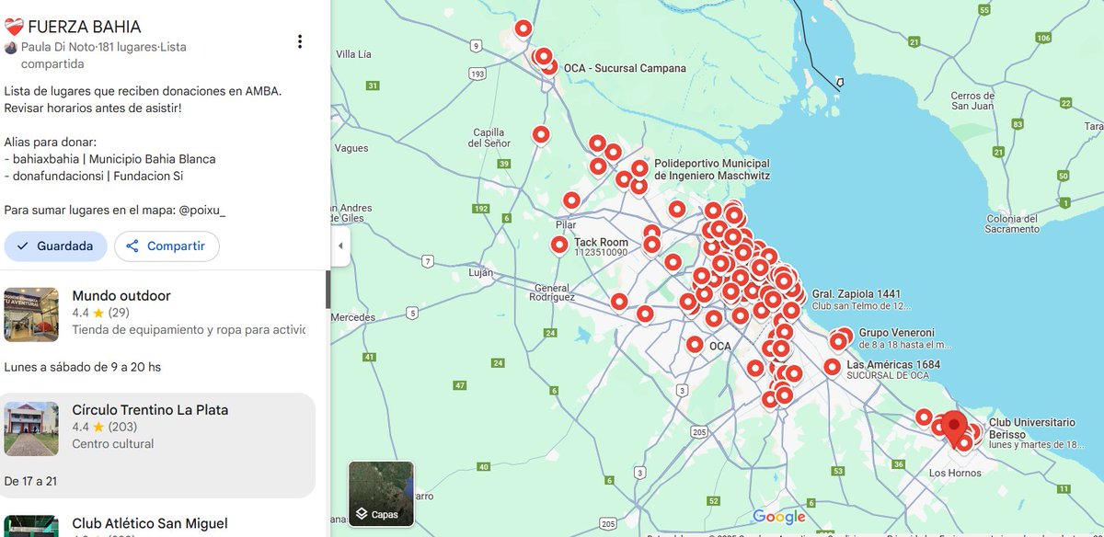
Task: Click Polideportivo Municipal Maschwitz pin
Action: point(639,169)
